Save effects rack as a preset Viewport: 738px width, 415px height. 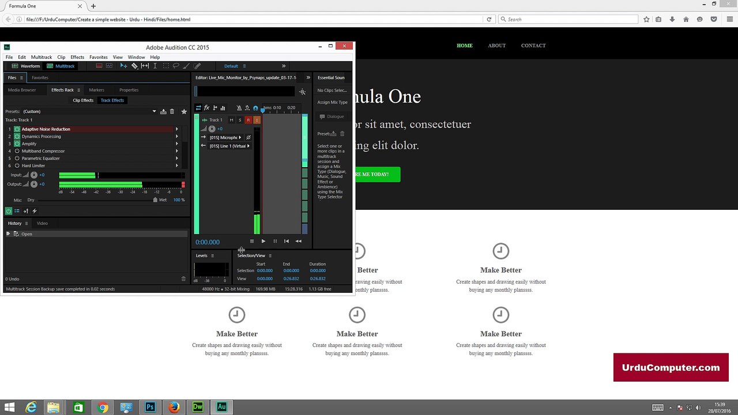(x=163, y=111)
